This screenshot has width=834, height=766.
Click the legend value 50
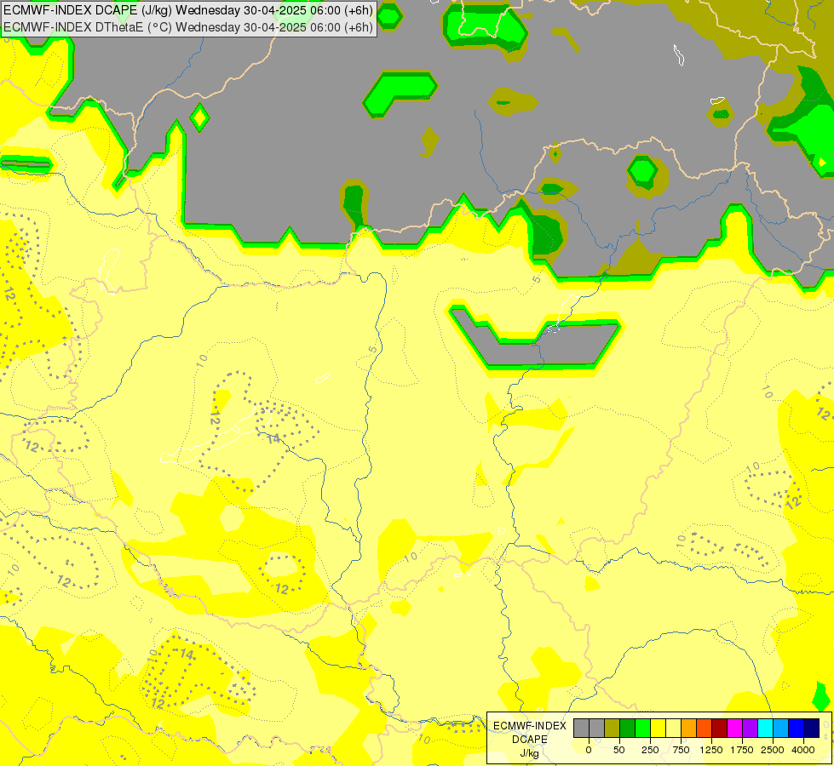coord(619,750)
